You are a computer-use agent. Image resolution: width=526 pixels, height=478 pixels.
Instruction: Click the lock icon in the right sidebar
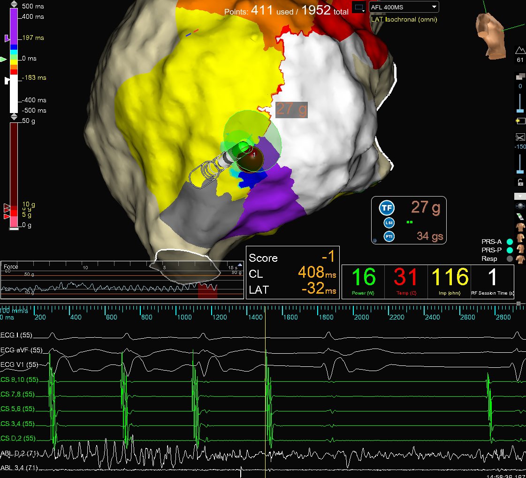520,182
